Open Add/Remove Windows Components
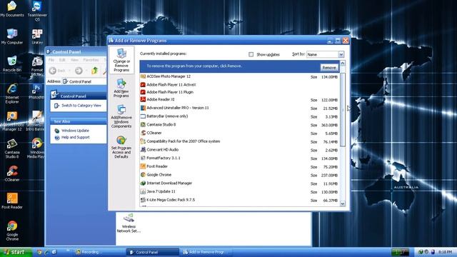The width and height of the screenshot is (457, 257). 121,116
